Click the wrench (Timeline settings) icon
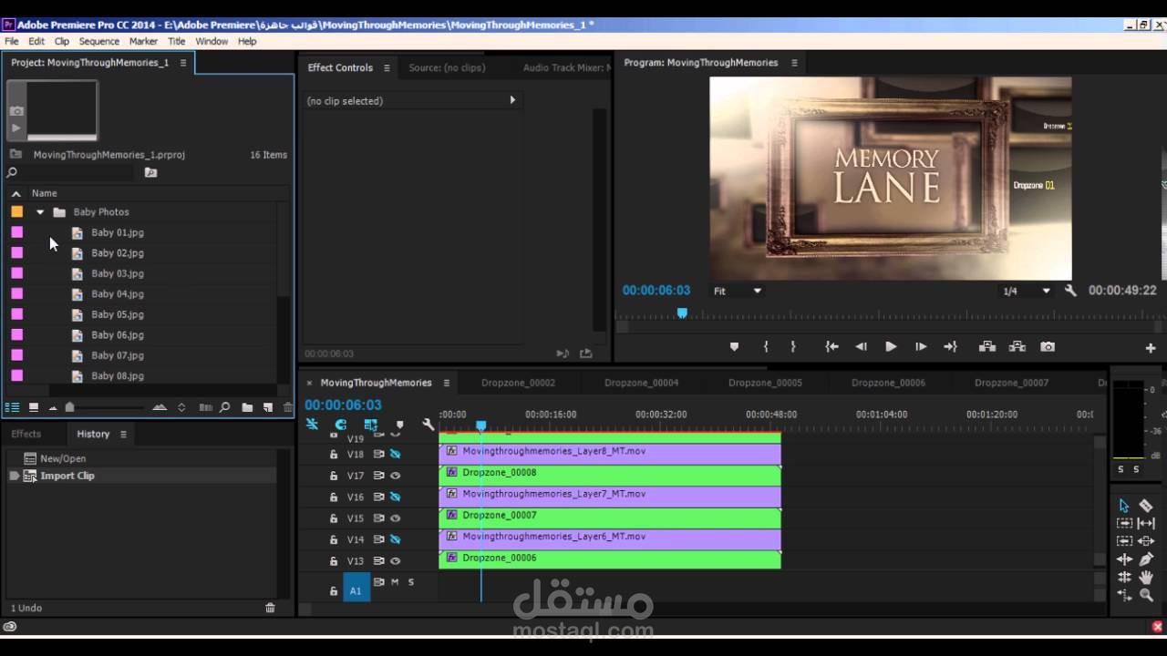This screenshot has width=1167, height=656. 427,425
